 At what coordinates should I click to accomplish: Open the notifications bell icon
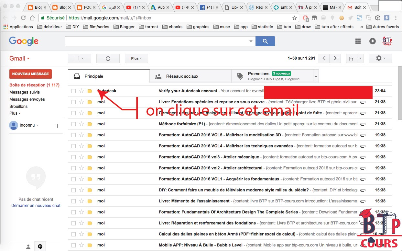click(x=372, y=41)
